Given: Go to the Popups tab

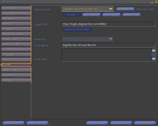Looking at the screenshot, I should [x=16, y=55].
